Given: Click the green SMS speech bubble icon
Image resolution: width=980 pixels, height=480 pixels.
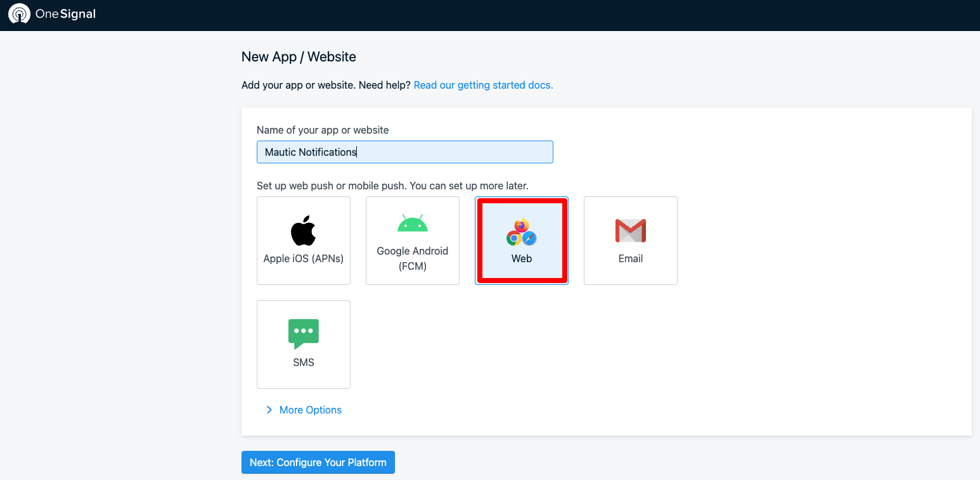Looking at the screenshot, I should point(303,333).
